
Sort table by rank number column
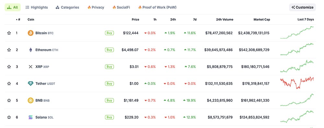pyautogui.click(x=18, y=20)
